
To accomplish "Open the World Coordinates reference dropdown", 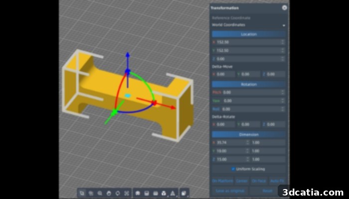I will [249, 25].
